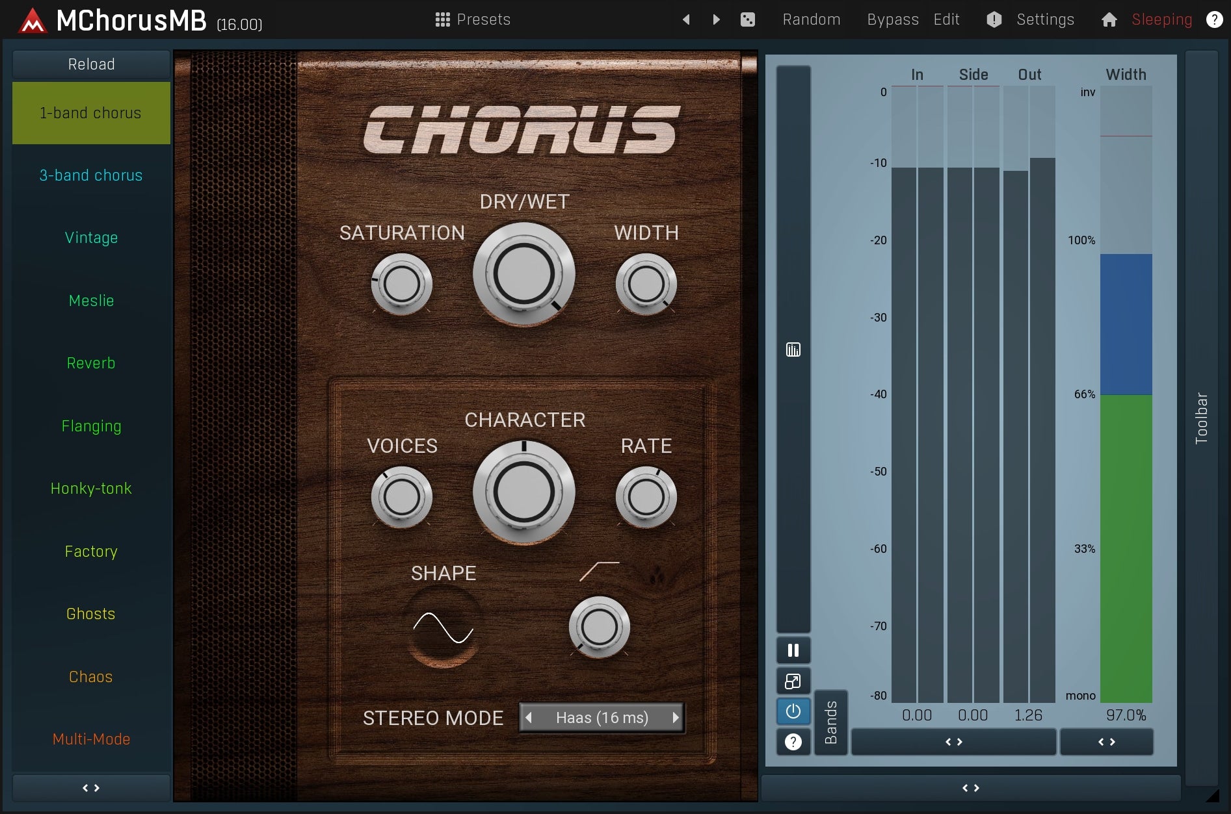Click the warning exclamation icon in the toolbar
The image size is (1231, 814).
tap(994, 19)
